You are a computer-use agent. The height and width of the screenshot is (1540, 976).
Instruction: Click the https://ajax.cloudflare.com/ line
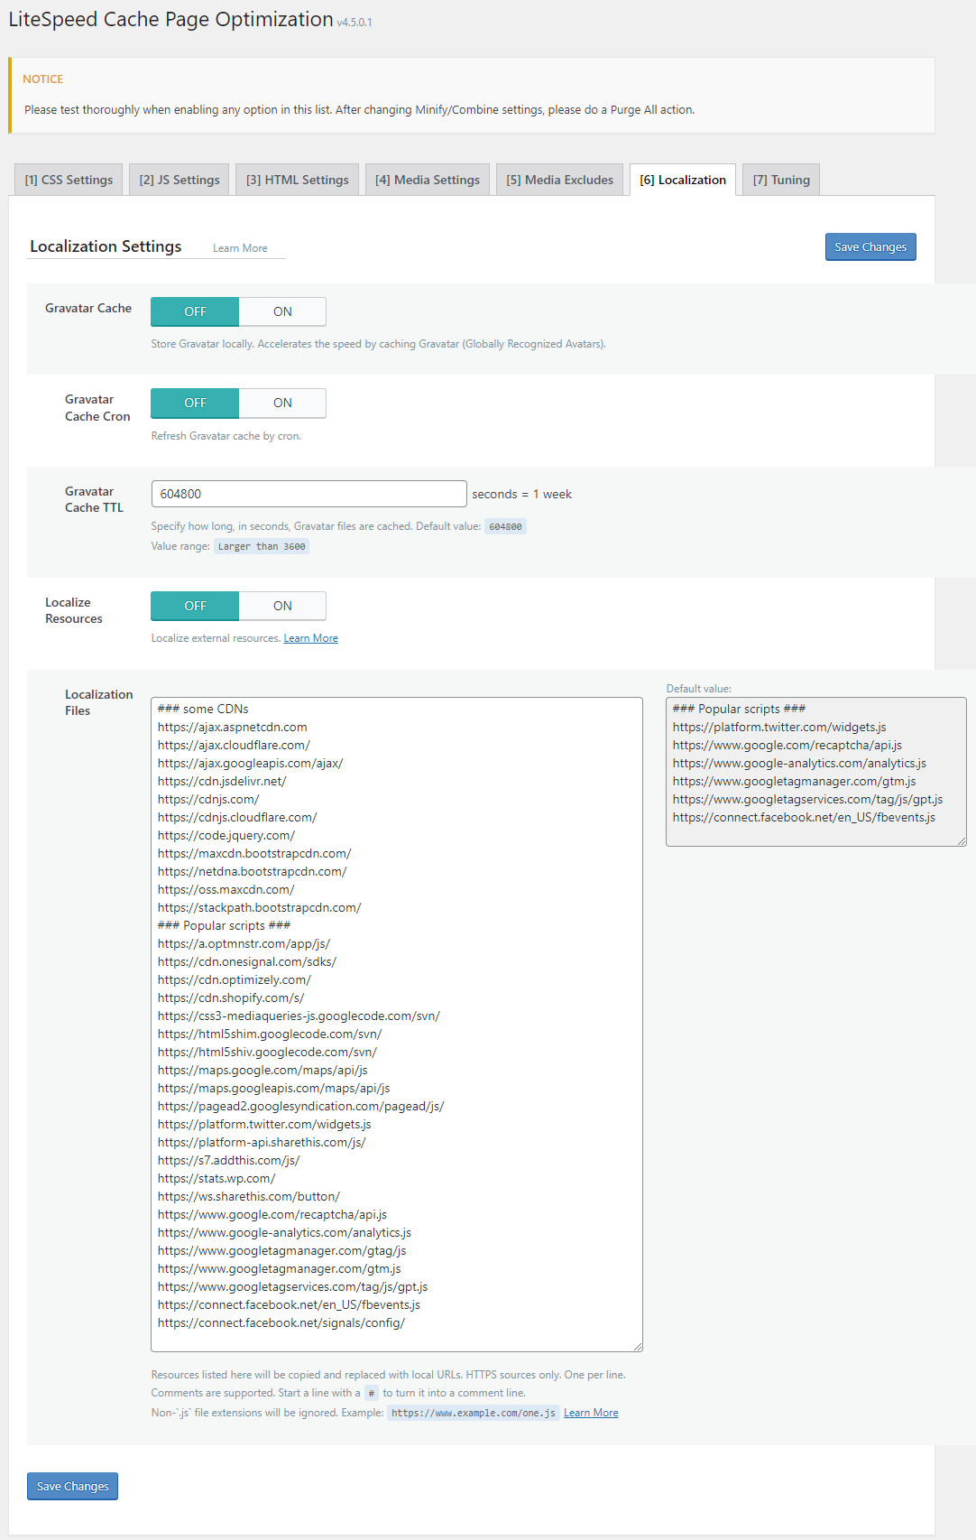pyautogui.click(x=234, y=745)
